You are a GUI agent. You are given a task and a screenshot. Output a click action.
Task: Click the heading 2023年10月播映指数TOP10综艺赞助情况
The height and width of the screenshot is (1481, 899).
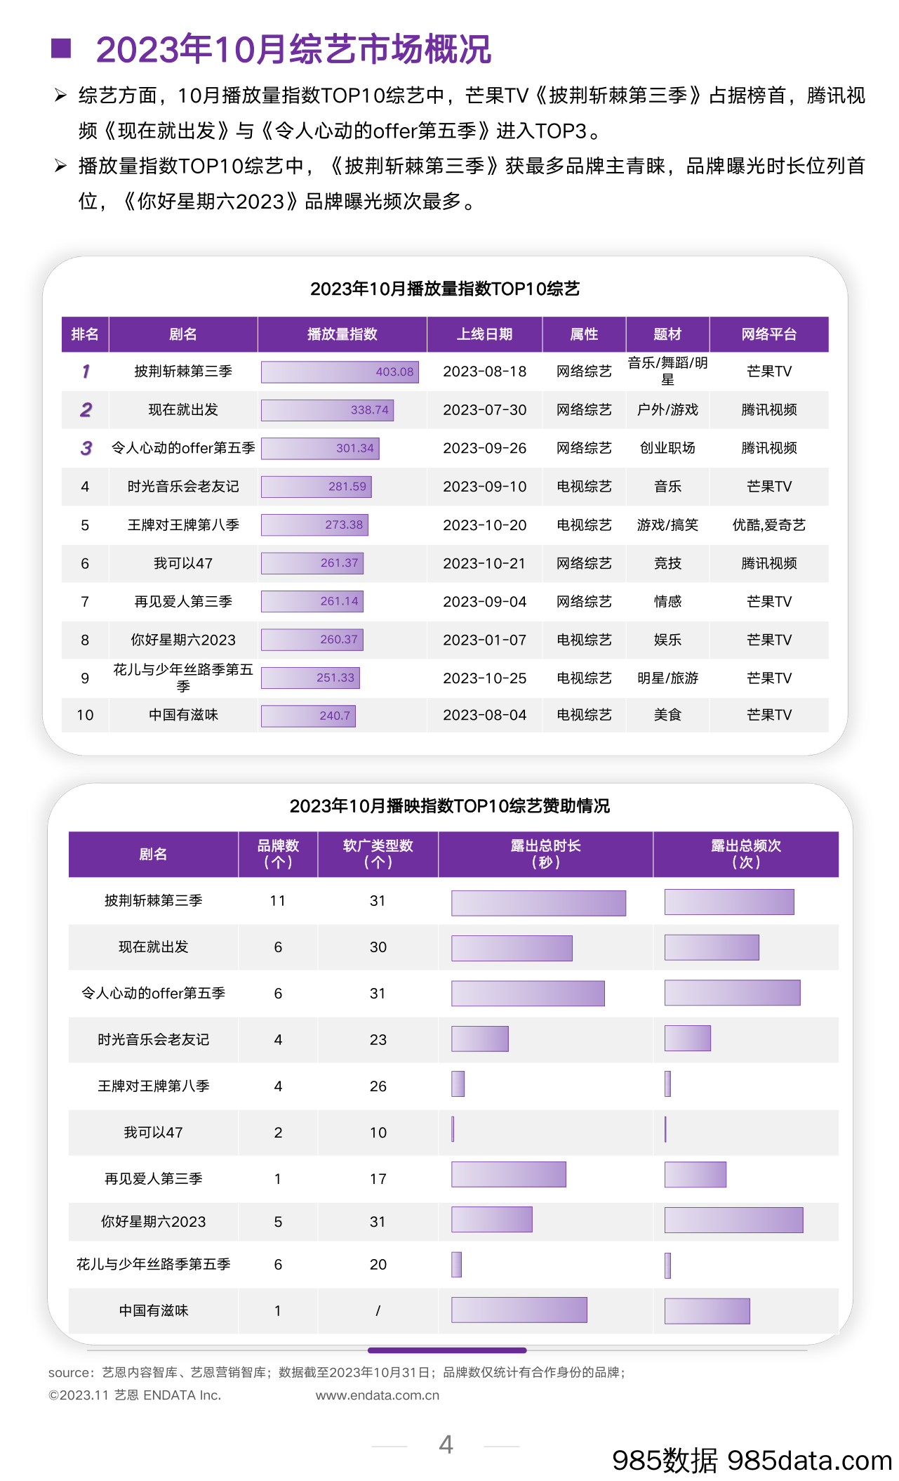click(450, 806)
